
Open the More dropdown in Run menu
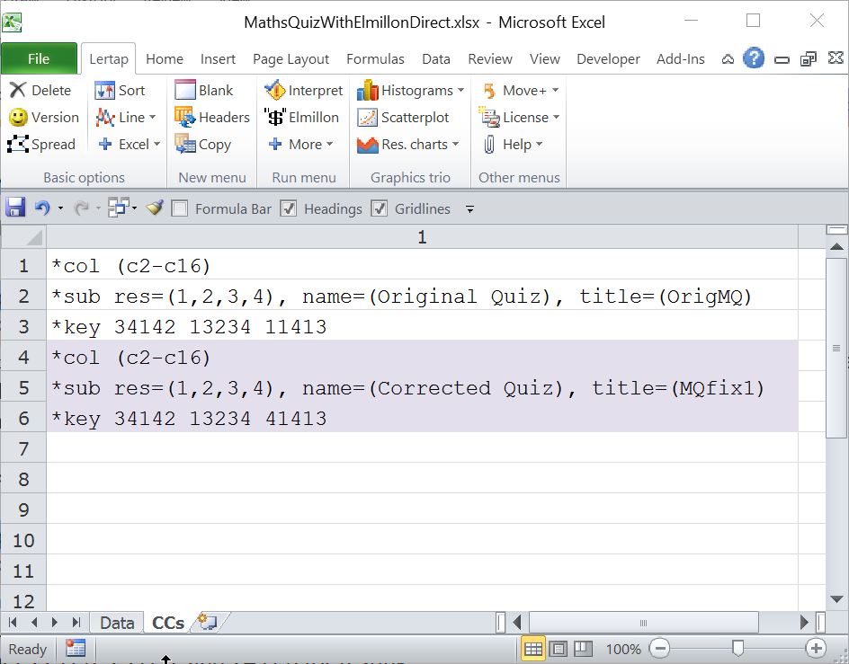click(x=329, y=145)
